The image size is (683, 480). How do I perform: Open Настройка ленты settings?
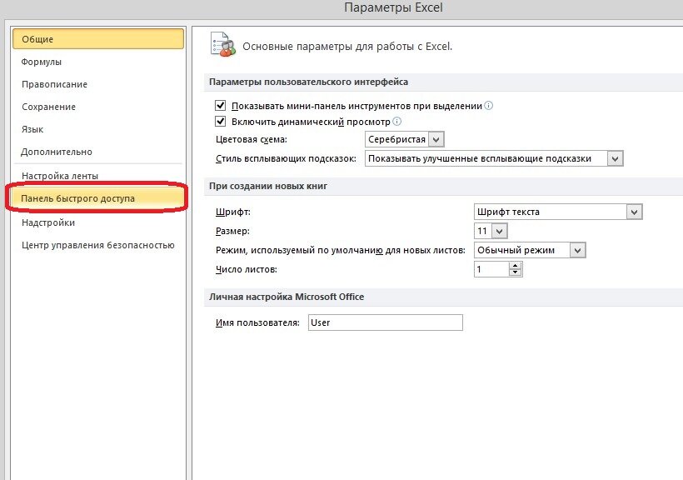(x=60, y=176)
